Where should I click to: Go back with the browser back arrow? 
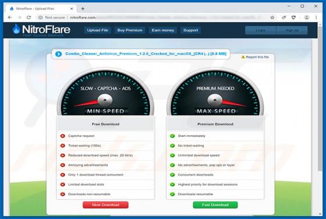click(10, 17)
